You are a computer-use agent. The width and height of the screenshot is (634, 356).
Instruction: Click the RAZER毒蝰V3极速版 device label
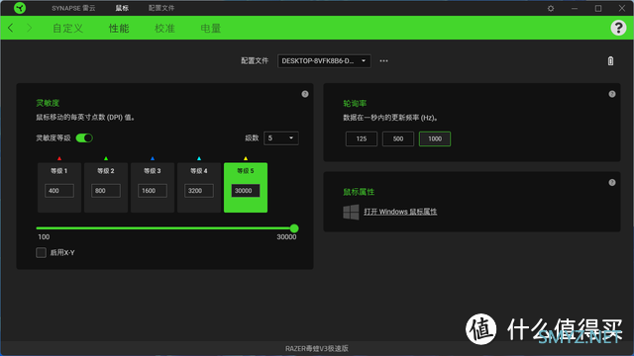[317, 348]
